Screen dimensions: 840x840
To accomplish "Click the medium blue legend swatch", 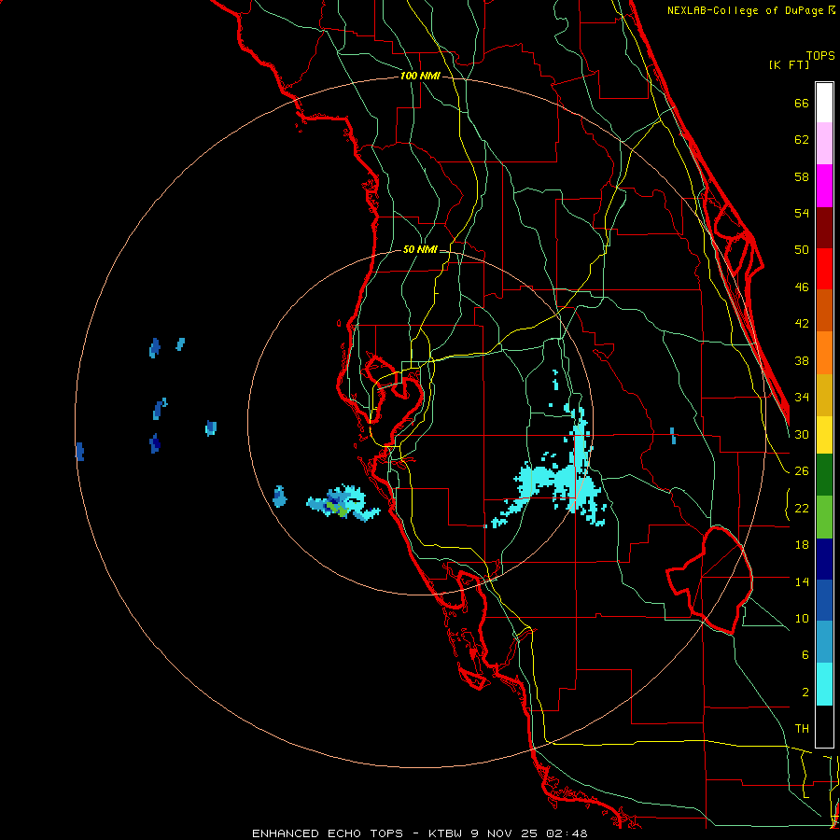I will pyautogui.click(x=824, y=600).
